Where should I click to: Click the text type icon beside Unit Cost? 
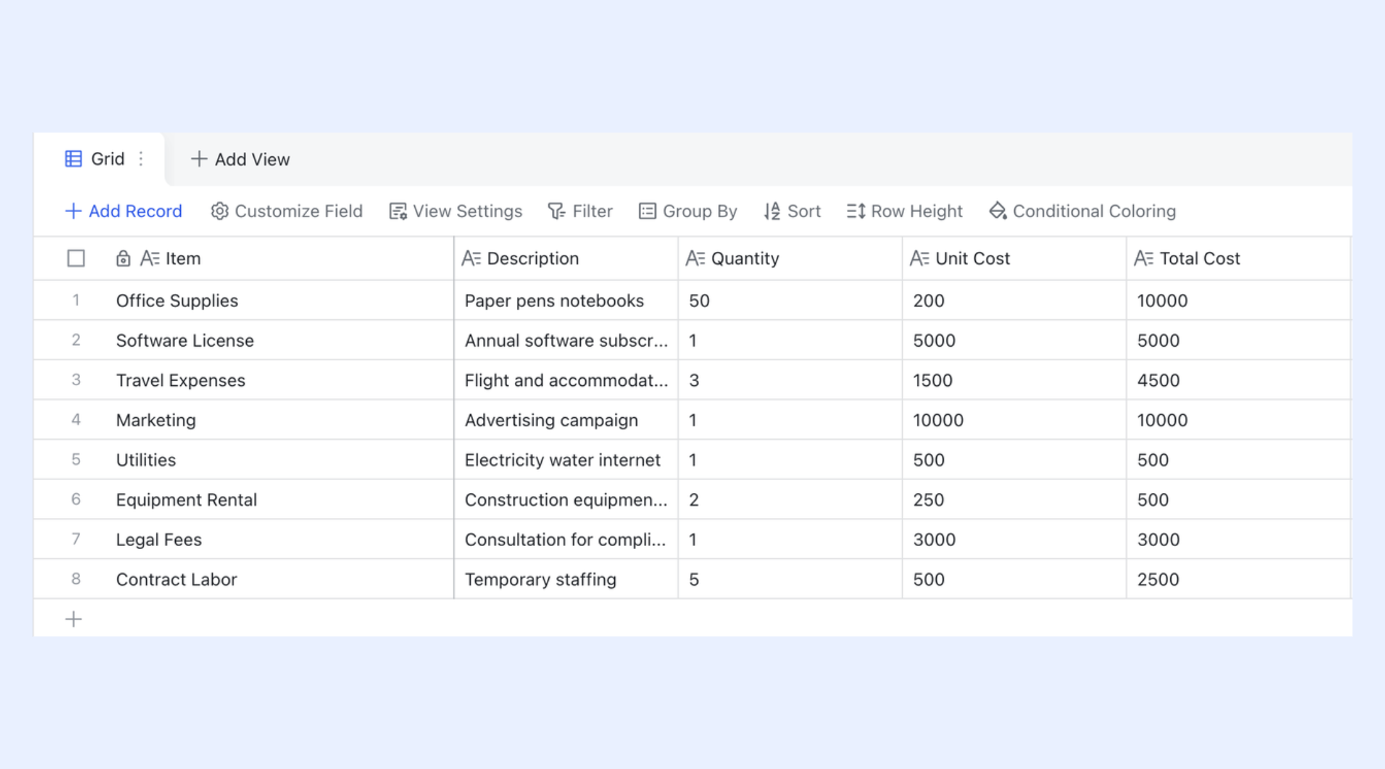click(919, 258)
